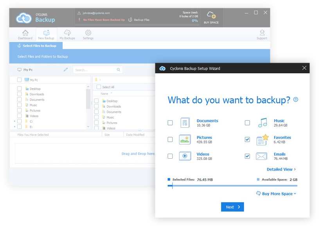Open the Settings tab

click(88, 34)
